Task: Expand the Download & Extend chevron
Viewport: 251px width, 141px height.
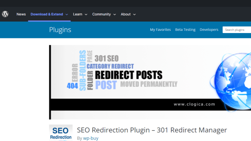Action: [67, 14]
